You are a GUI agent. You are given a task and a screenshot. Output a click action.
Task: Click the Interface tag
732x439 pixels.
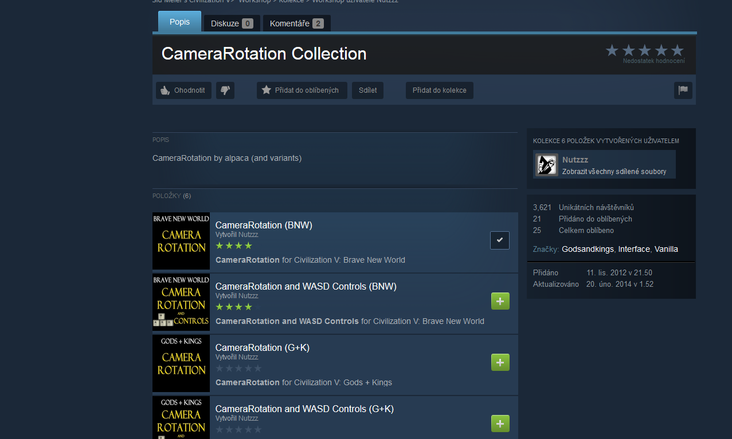pyautogui.click(x=634, y=249)
